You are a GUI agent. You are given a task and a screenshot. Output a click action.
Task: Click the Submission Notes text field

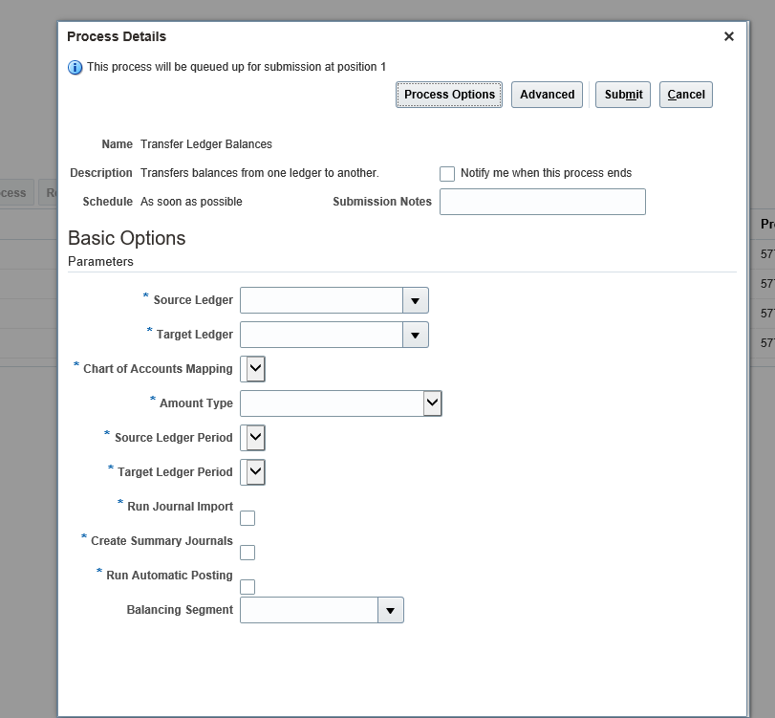542,202
